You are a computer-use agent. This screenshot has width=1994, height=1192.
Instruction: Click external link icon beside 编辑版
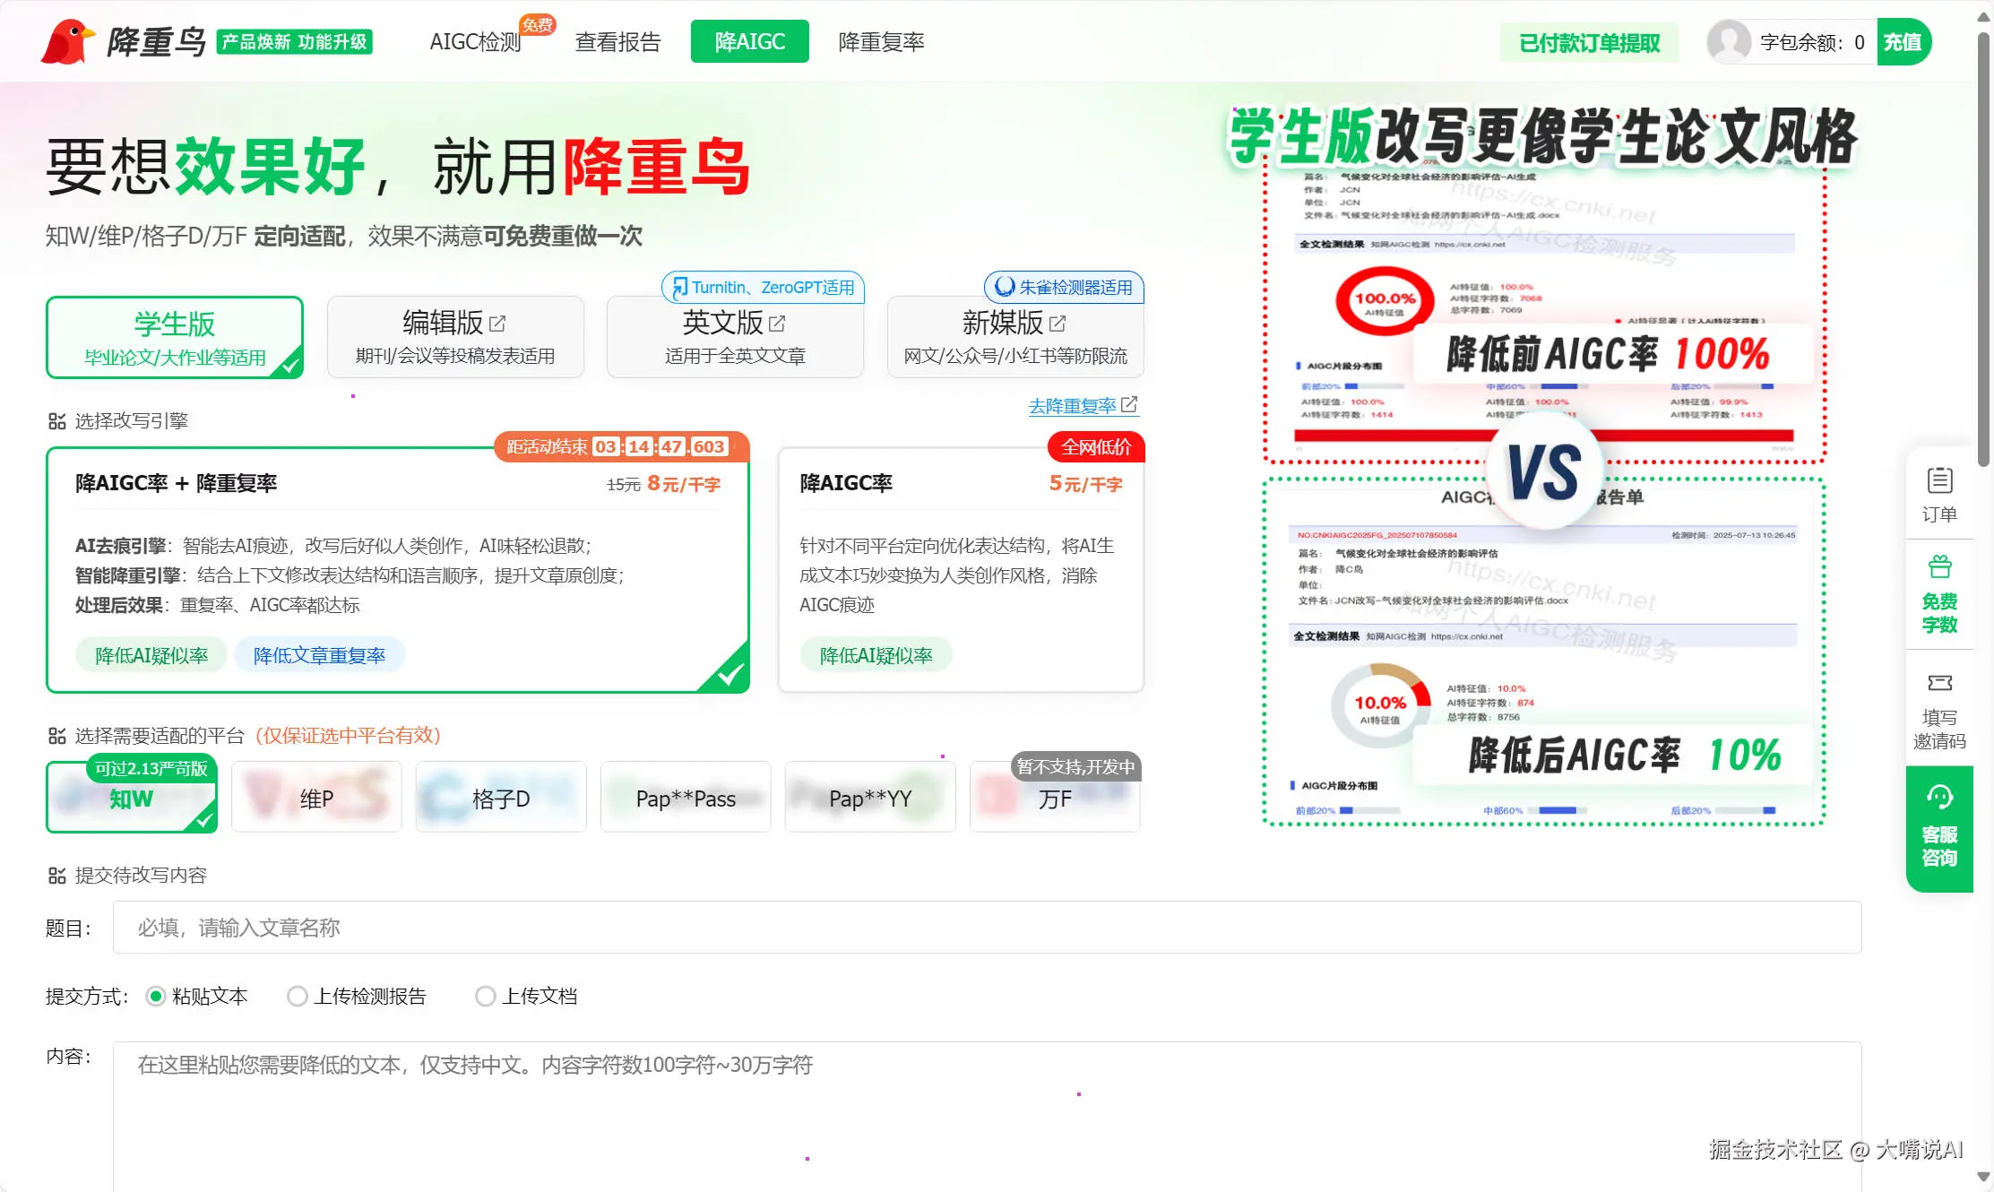pos(497,324)
